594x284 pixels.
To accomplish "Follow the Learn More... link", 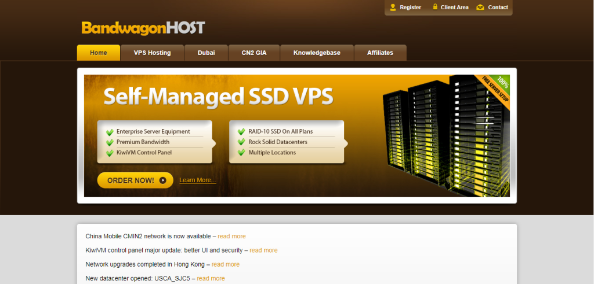I will click(x=198, y=180).
